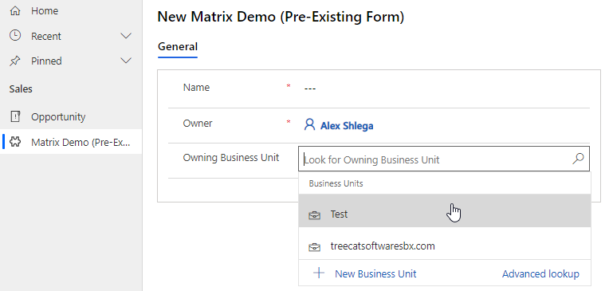
Task: Click the Matrix Demo puzzle-piece icon
Action: click(15, 142)
